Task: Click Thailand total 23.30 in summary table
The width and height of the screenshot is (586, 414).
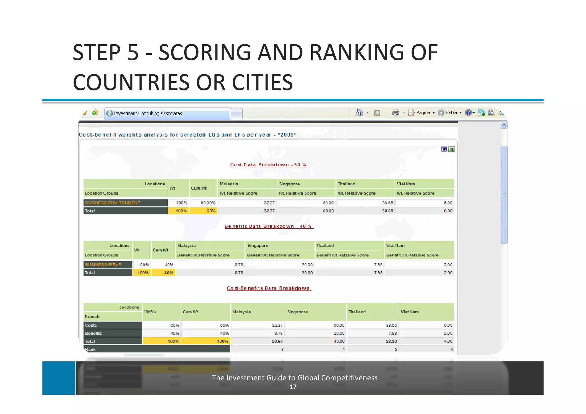Action: (x=373, y=341)
